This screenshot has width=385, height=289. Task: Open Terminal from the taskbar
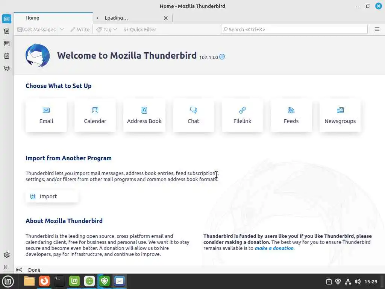[x=59, y=281]
